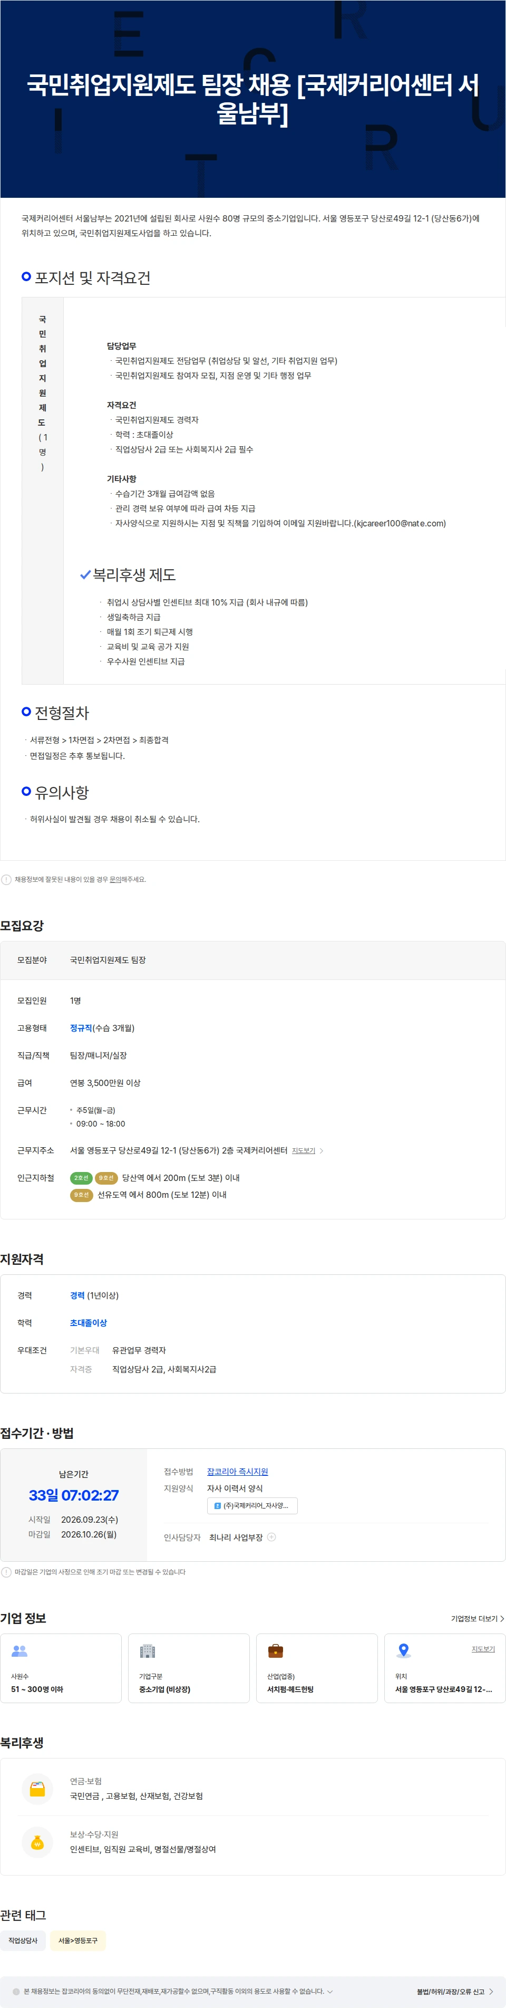This screenshot has width=506, height=2008.
Task: Click the arrow next to 오류 신고
Action: (491, 1992)
